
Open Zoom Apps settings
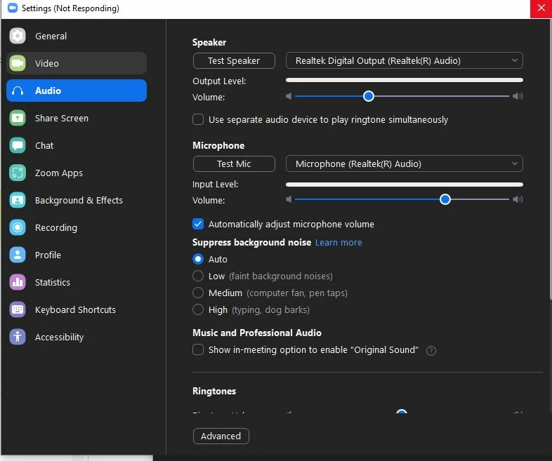[x=77, y=173]
